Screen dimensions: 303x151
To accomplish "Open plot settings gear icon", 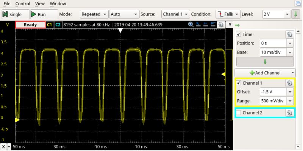I will point(221,25).
